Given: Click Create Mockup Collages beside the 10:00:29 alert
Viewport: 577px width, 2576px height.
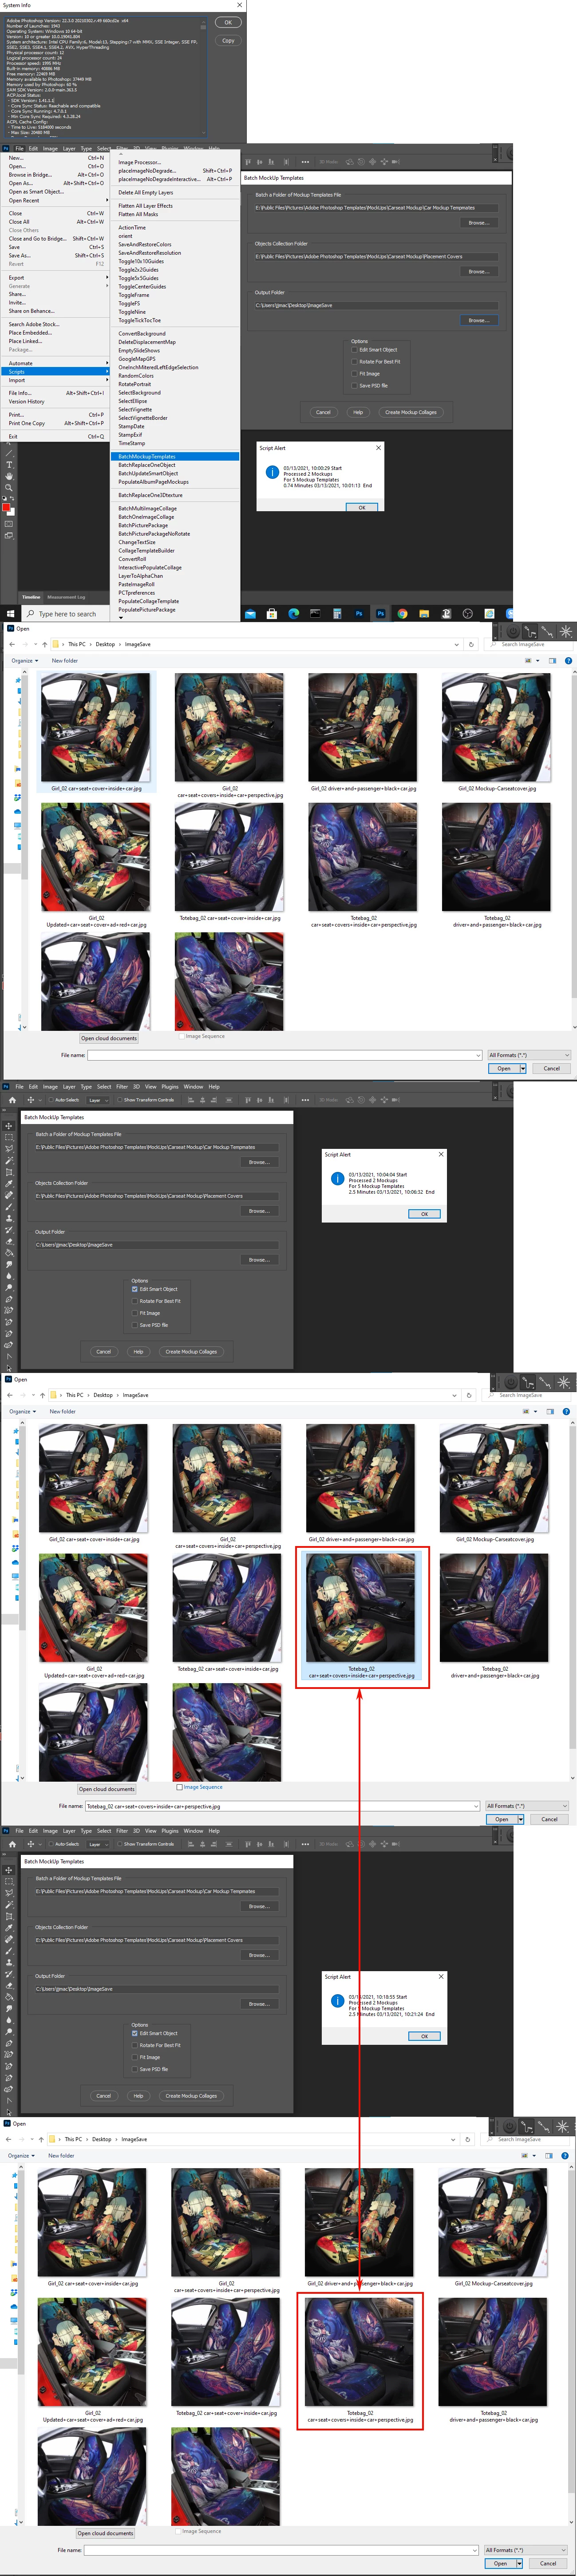Looking at the screenshot, I should pyautogui.click(x=411, y=412).
